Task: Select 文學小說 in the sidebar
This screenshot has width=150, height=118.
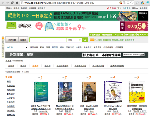Action: (x=11, y=86)
